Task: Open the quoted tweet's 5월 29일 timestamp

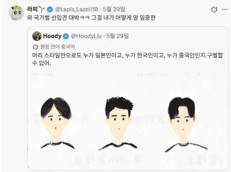Action: (117, 36)
